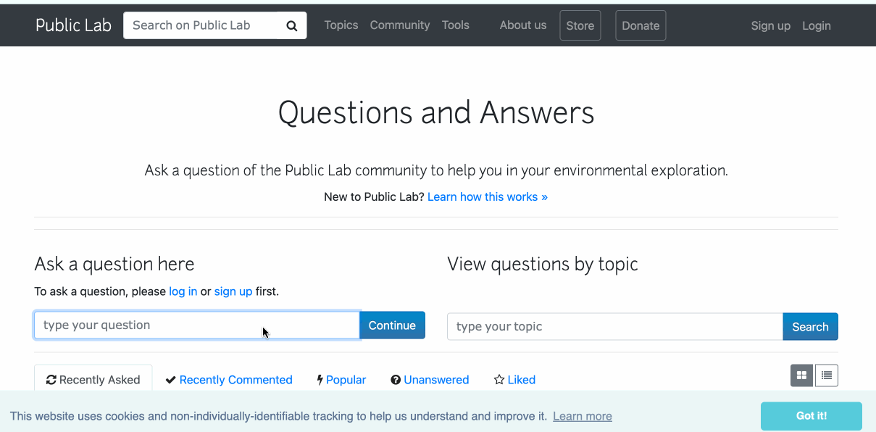Click the 'log in' link
This screenshot has width=876, height=432.
(x=183, y=291)
